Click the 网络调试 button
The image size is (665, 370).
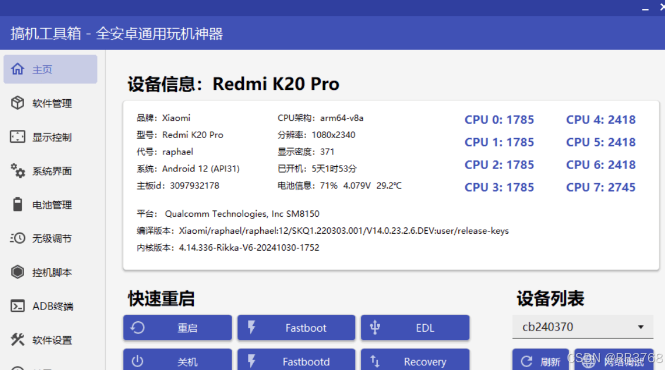pyautogui.click(x=614, y=360)
